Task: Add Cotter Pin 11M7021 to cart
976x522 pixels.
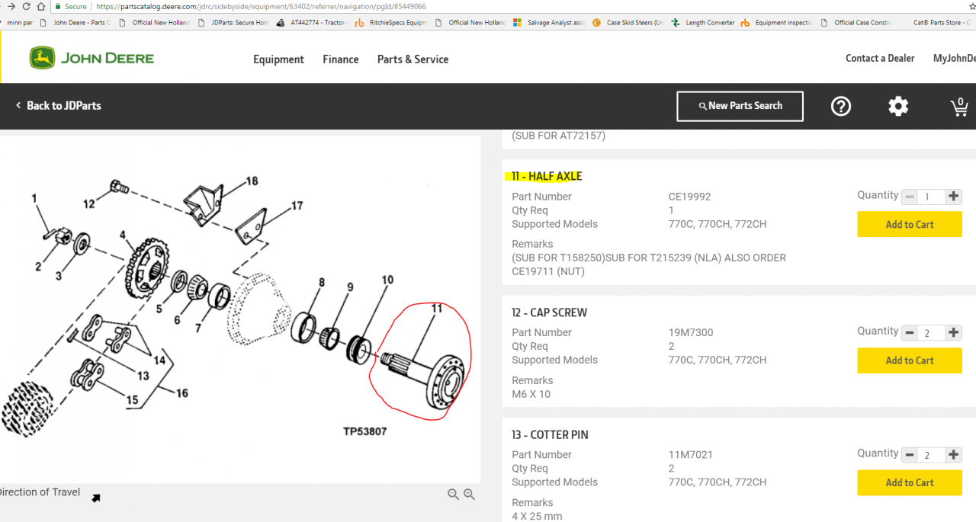Action: pyautogui.click(x=910, y=482)
